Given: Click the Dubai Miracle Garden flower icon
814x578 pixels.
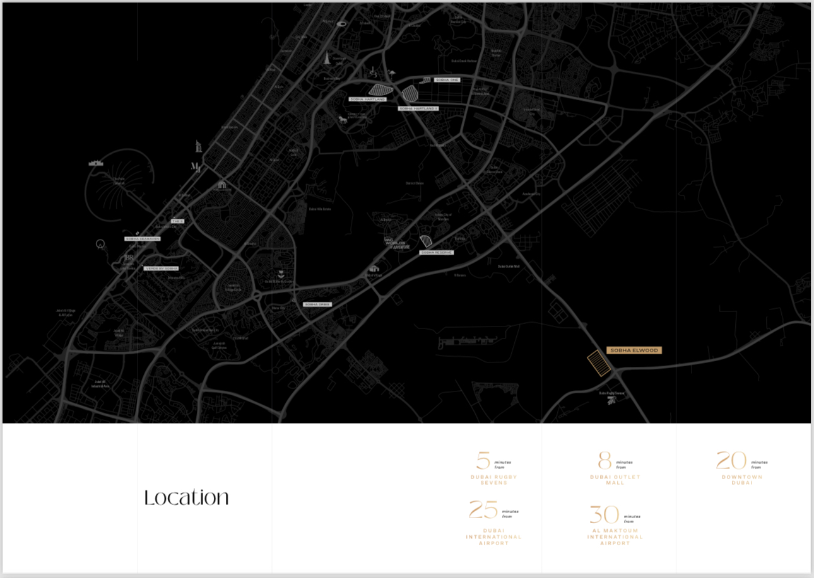Looking at the screenshot, I should tap(281, 274).
